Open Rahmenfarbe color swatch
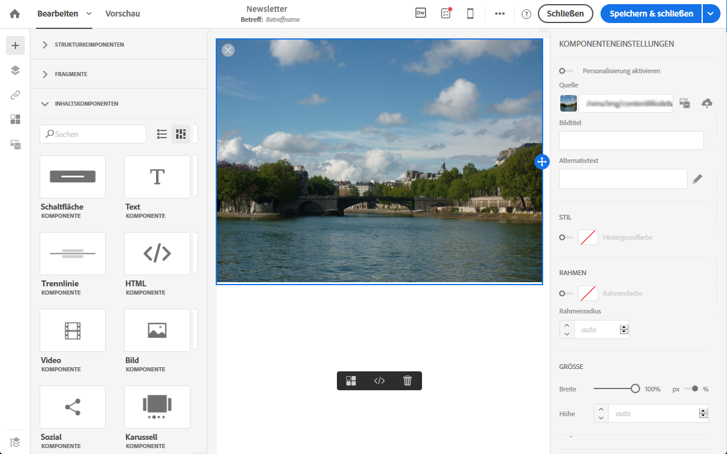 point(588,293)
